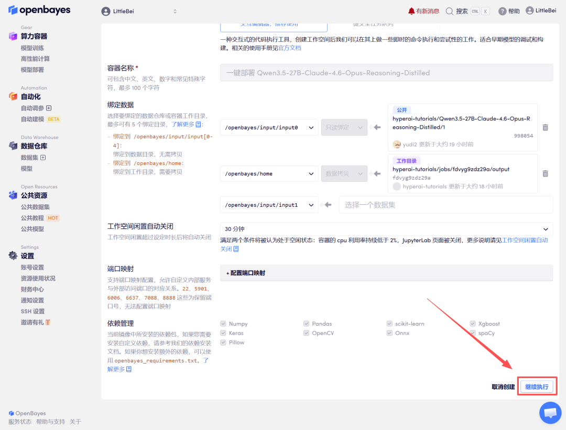Image resolution: width=566 pixels, height=430 pixels.
Task: Go to 公共教程 in sidebar
Action: click(32, 218)
